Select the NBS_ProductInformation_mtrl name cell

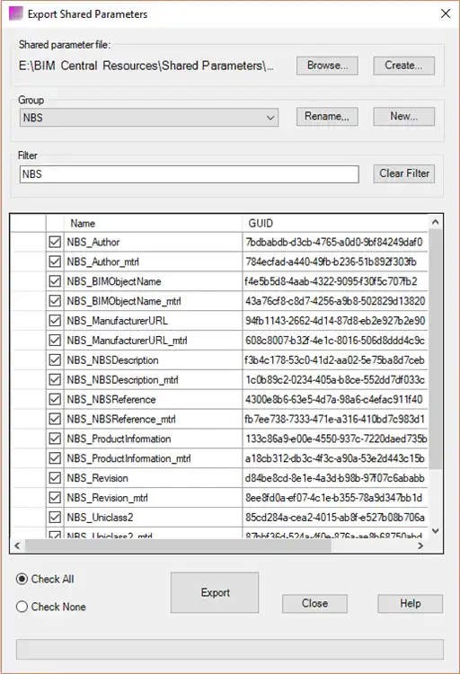point(153,458)
